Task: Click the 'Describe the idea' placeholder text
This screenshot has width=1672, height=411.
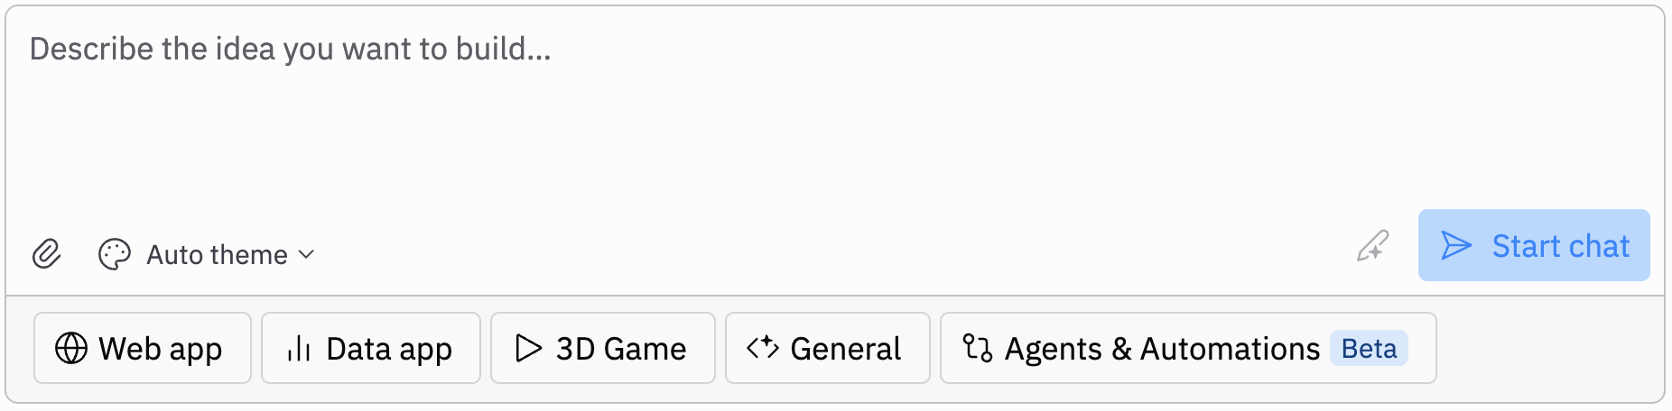Action: click(290, 49)
